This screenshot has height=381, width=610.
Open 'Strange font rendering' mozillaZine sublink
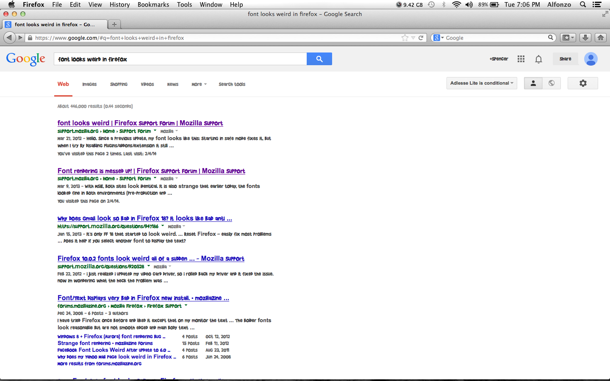click(105, 343)
